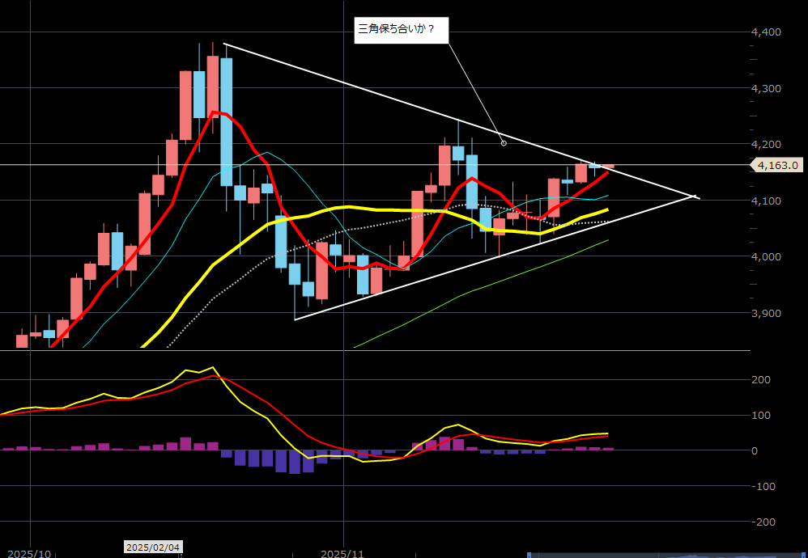
Task: Click the range navigator bar between its handles
Action: [x=664, y=555]
